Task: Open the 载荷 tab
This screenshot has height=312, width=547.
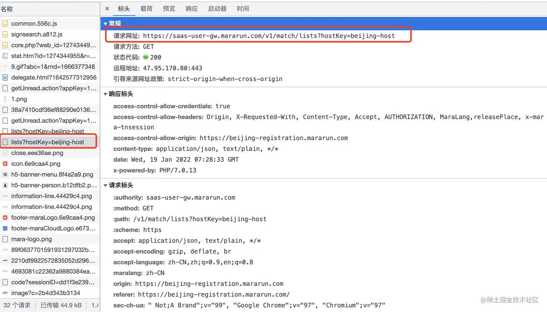Action: (147, 9)
